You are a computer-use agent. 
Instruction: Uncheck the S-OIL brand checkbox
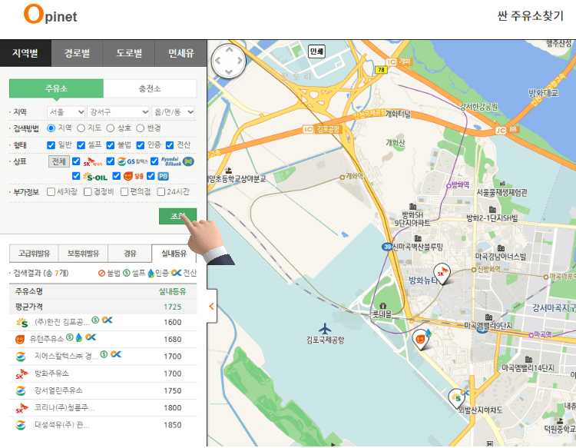tap(76, 176)
